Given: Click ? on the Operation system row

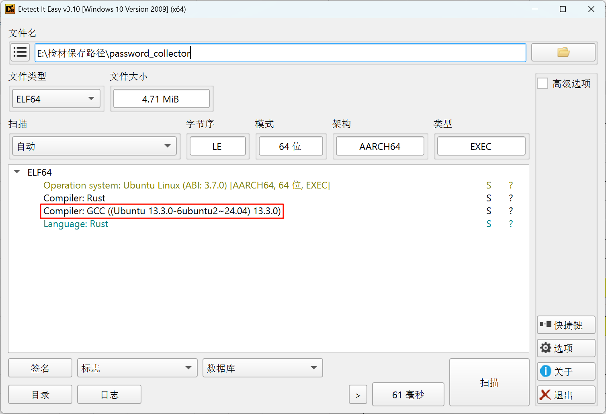Looking at the screenshot, I should [511, 185].
